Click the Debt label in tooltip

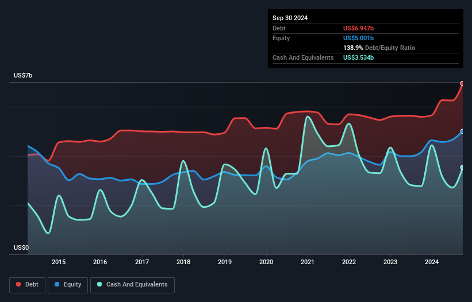pyautogui.click(x=279, y=28)
